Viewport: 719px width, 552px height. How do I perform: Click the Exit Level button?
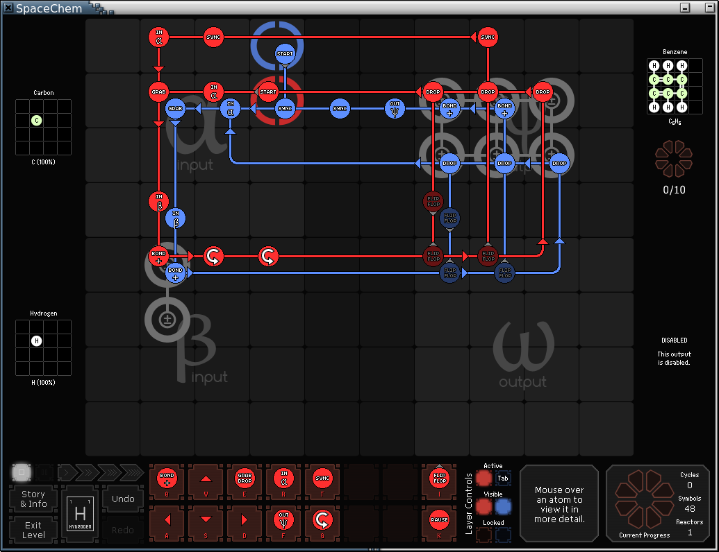pos(33,530)
